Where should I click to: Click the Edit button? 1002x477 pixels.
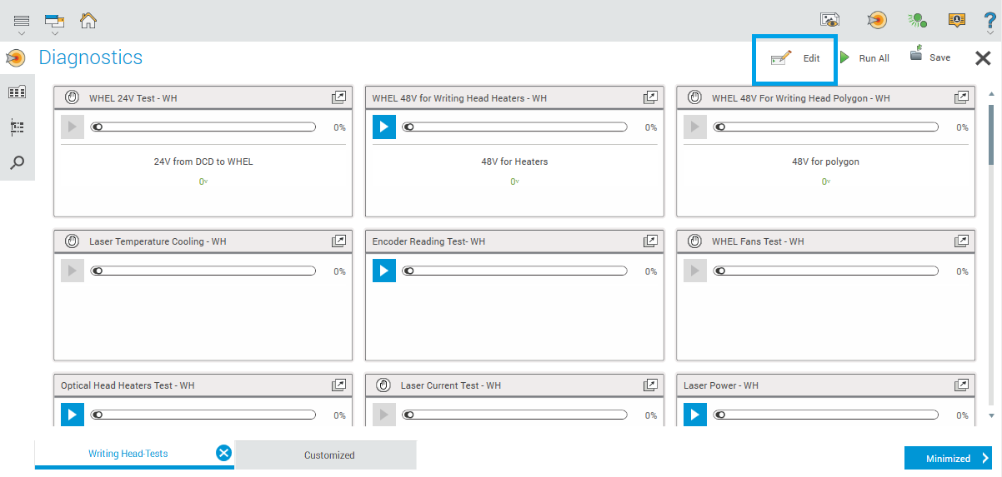tap(795, 58)
